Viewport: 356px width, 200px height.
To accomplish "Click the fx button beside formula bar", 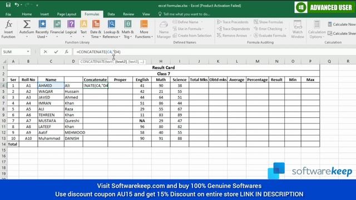I will 67,52.
